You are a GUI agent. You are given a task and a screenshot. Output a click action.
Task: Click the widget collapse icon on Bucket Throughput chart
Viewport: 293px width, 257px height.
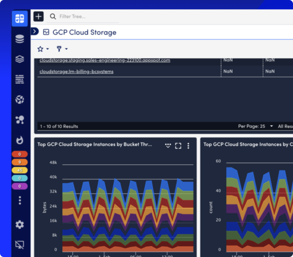point(168,146)
